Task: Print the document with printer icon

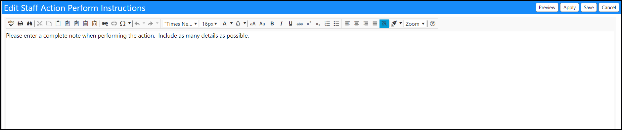Action: pyautogui.click(x=21, y=23)
